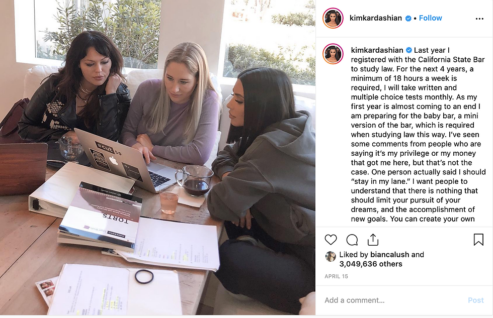
Task: Click the main study session photo
Action: click(157, 157)
